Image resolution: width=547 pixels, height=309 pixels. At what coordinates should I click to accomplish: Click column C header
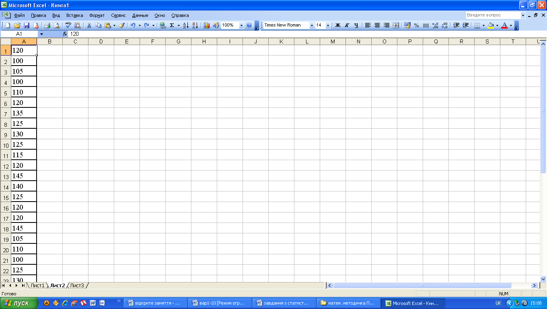pyautogui.click(x=75, y=41)
